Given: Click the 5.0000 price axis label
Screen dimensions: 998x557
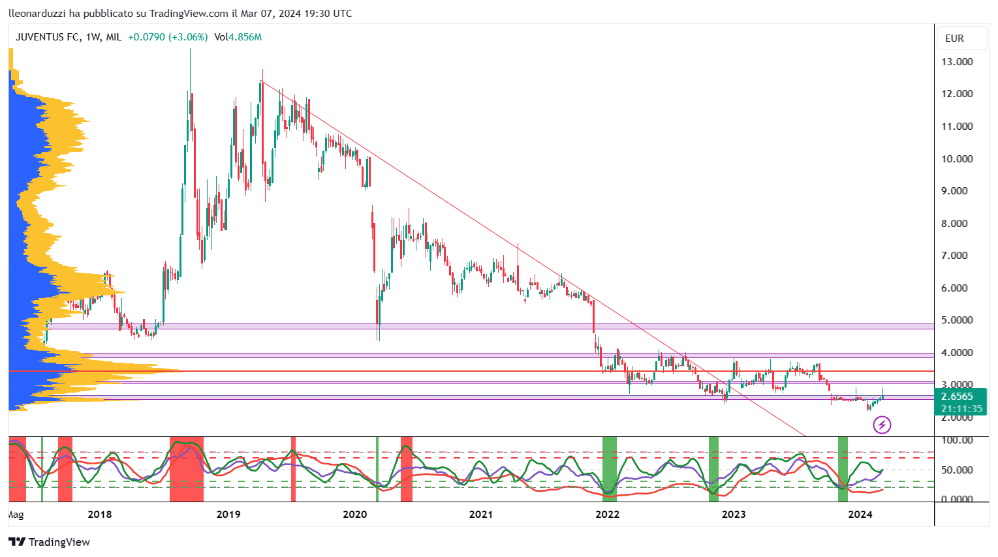Looking at the screenshot, I should [957, 320].
